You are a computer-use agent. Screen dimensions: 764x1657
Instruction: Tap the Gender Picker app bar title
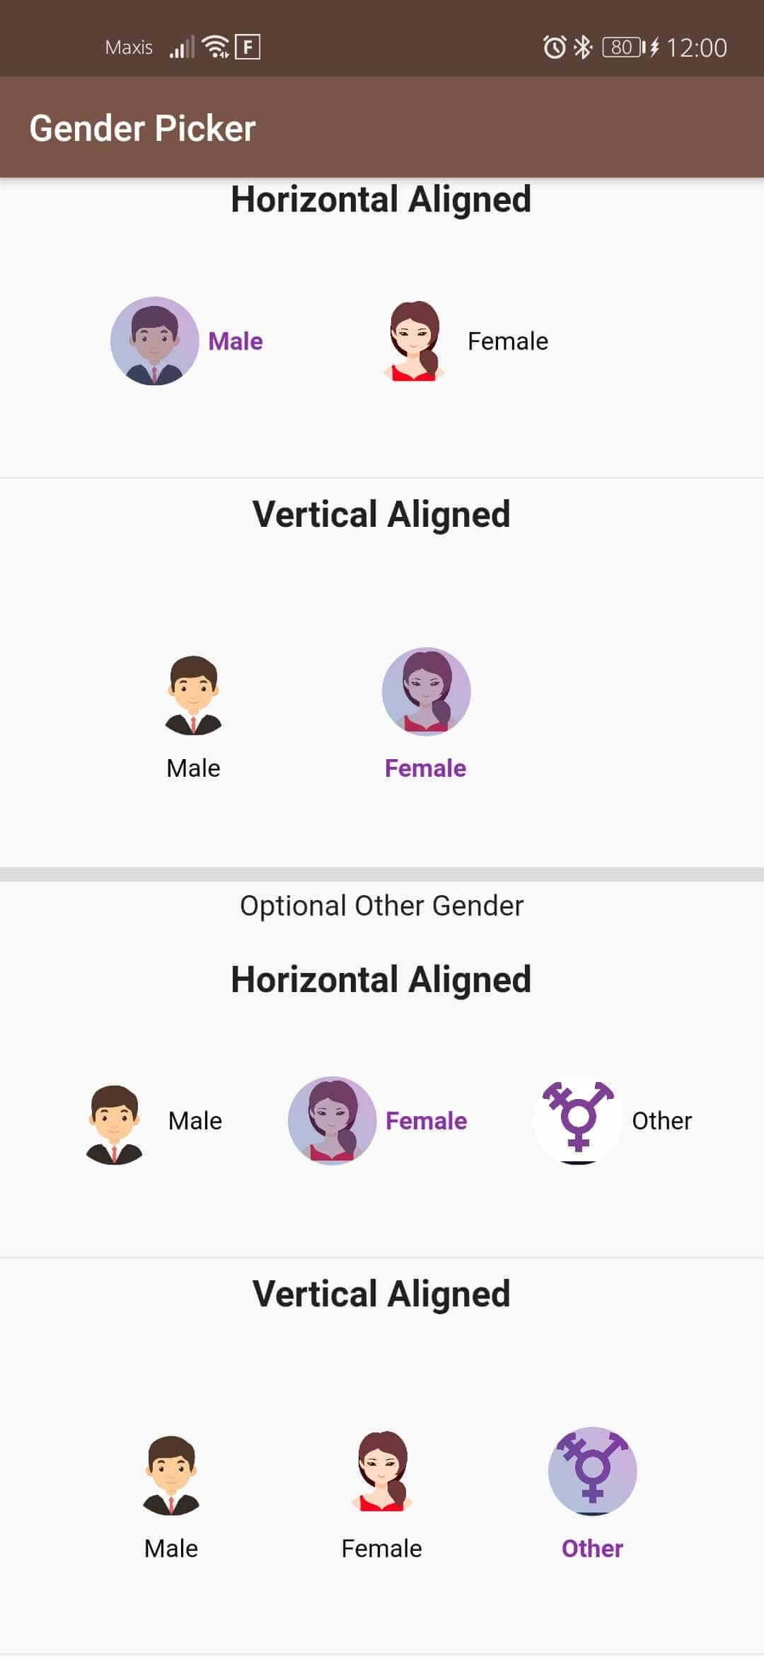pyautogui.click(x=142, y=128)
